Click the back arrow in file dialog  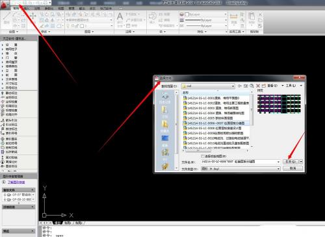click(x=240, y=86)
